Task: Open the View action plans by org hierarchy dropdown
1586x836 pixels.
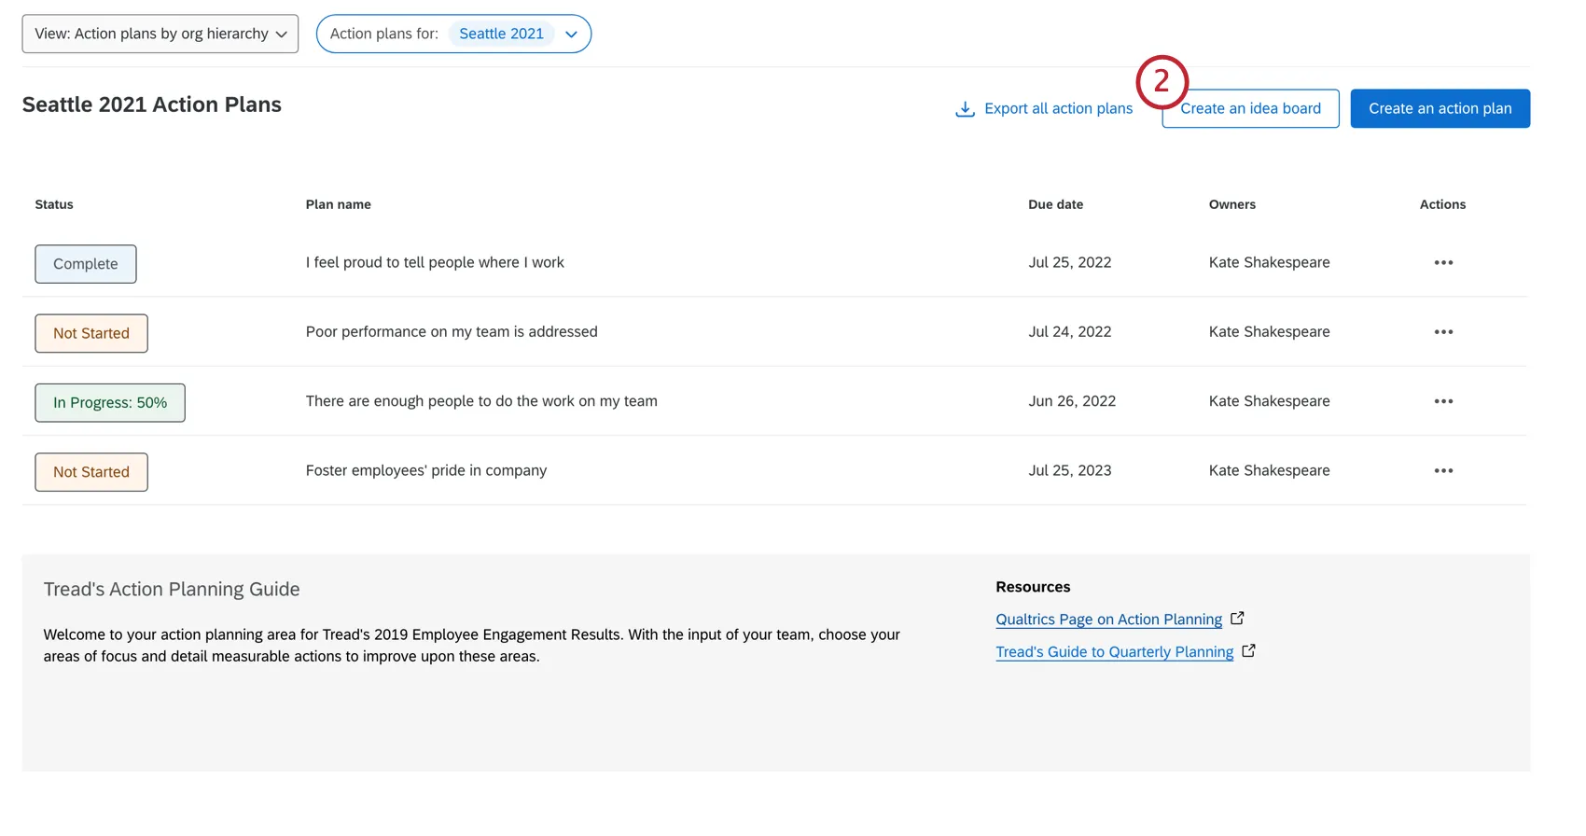Action: coord(160,34)
